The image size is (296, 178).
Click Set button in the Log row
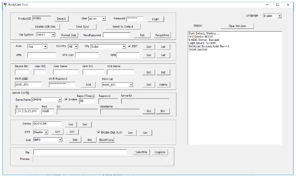90,140
